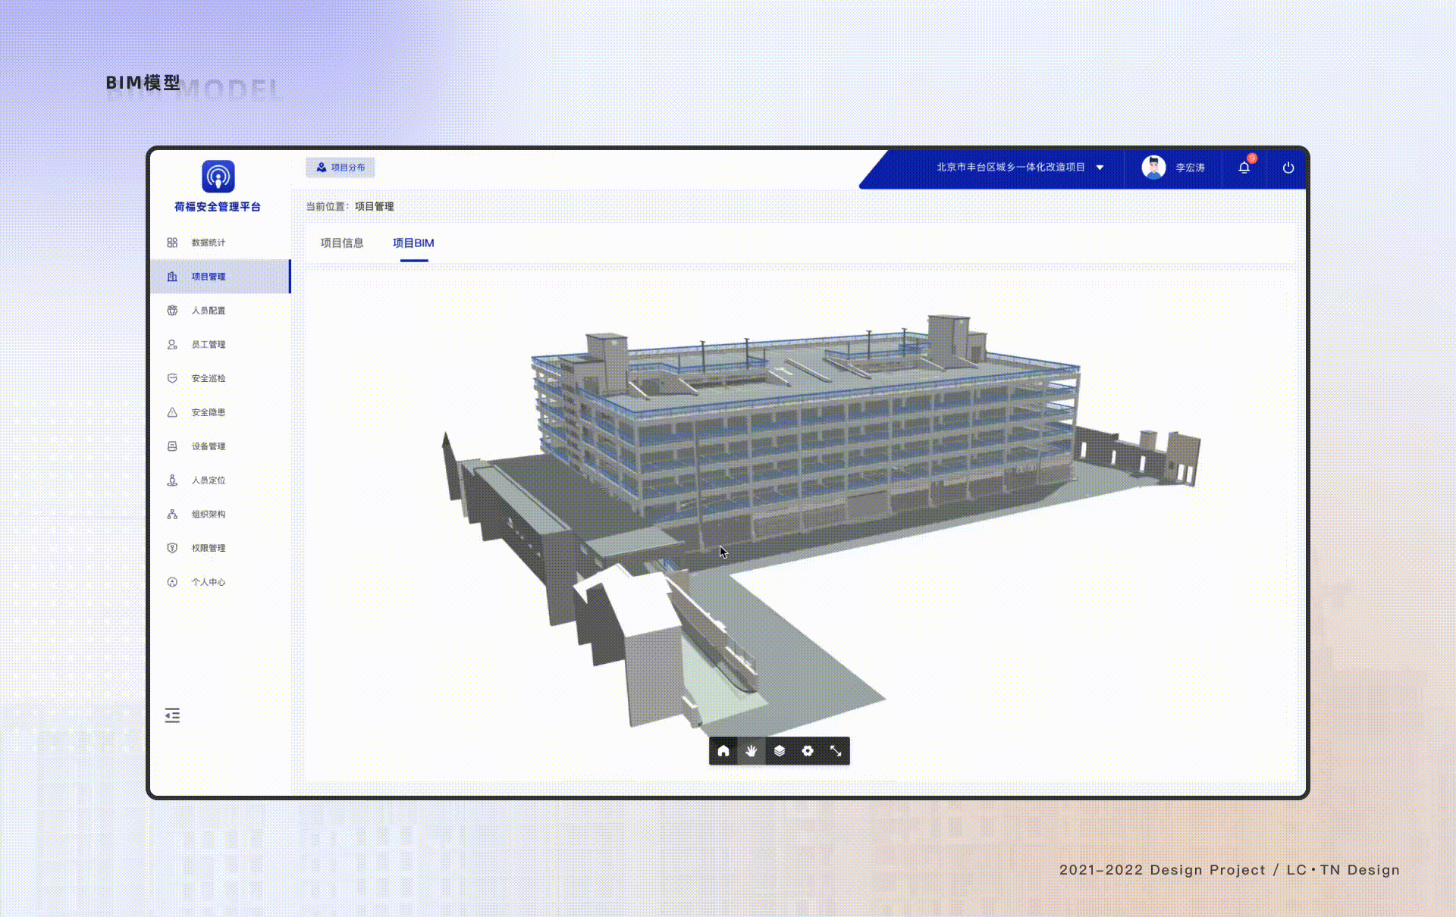Open 安全隐患 in the sidebar
The width and height of the screenshot is (1456, 917).
point(220,412)
